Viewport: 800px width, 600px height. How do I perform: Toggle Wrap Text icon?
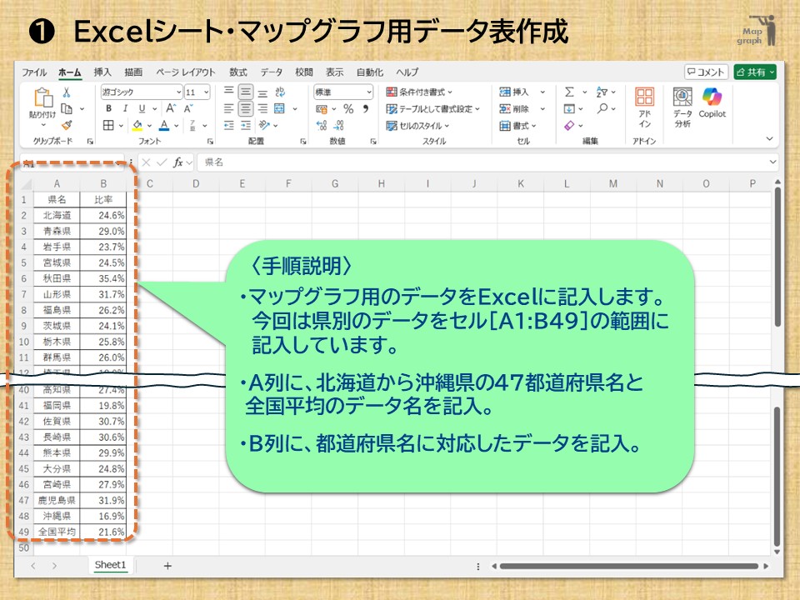(280, 92)
